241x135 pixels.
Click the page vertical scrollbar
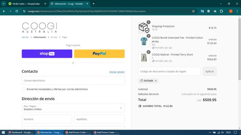239,49
